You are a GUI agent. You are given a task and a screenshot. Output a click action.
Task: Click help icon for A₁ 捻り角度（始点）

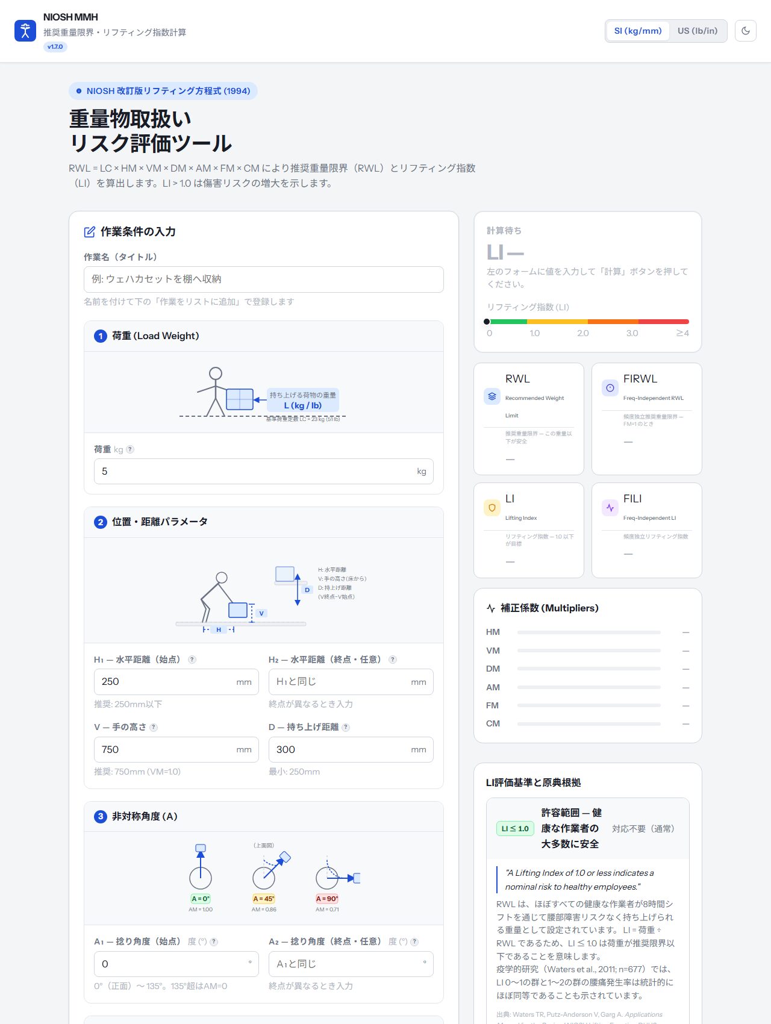214,942
